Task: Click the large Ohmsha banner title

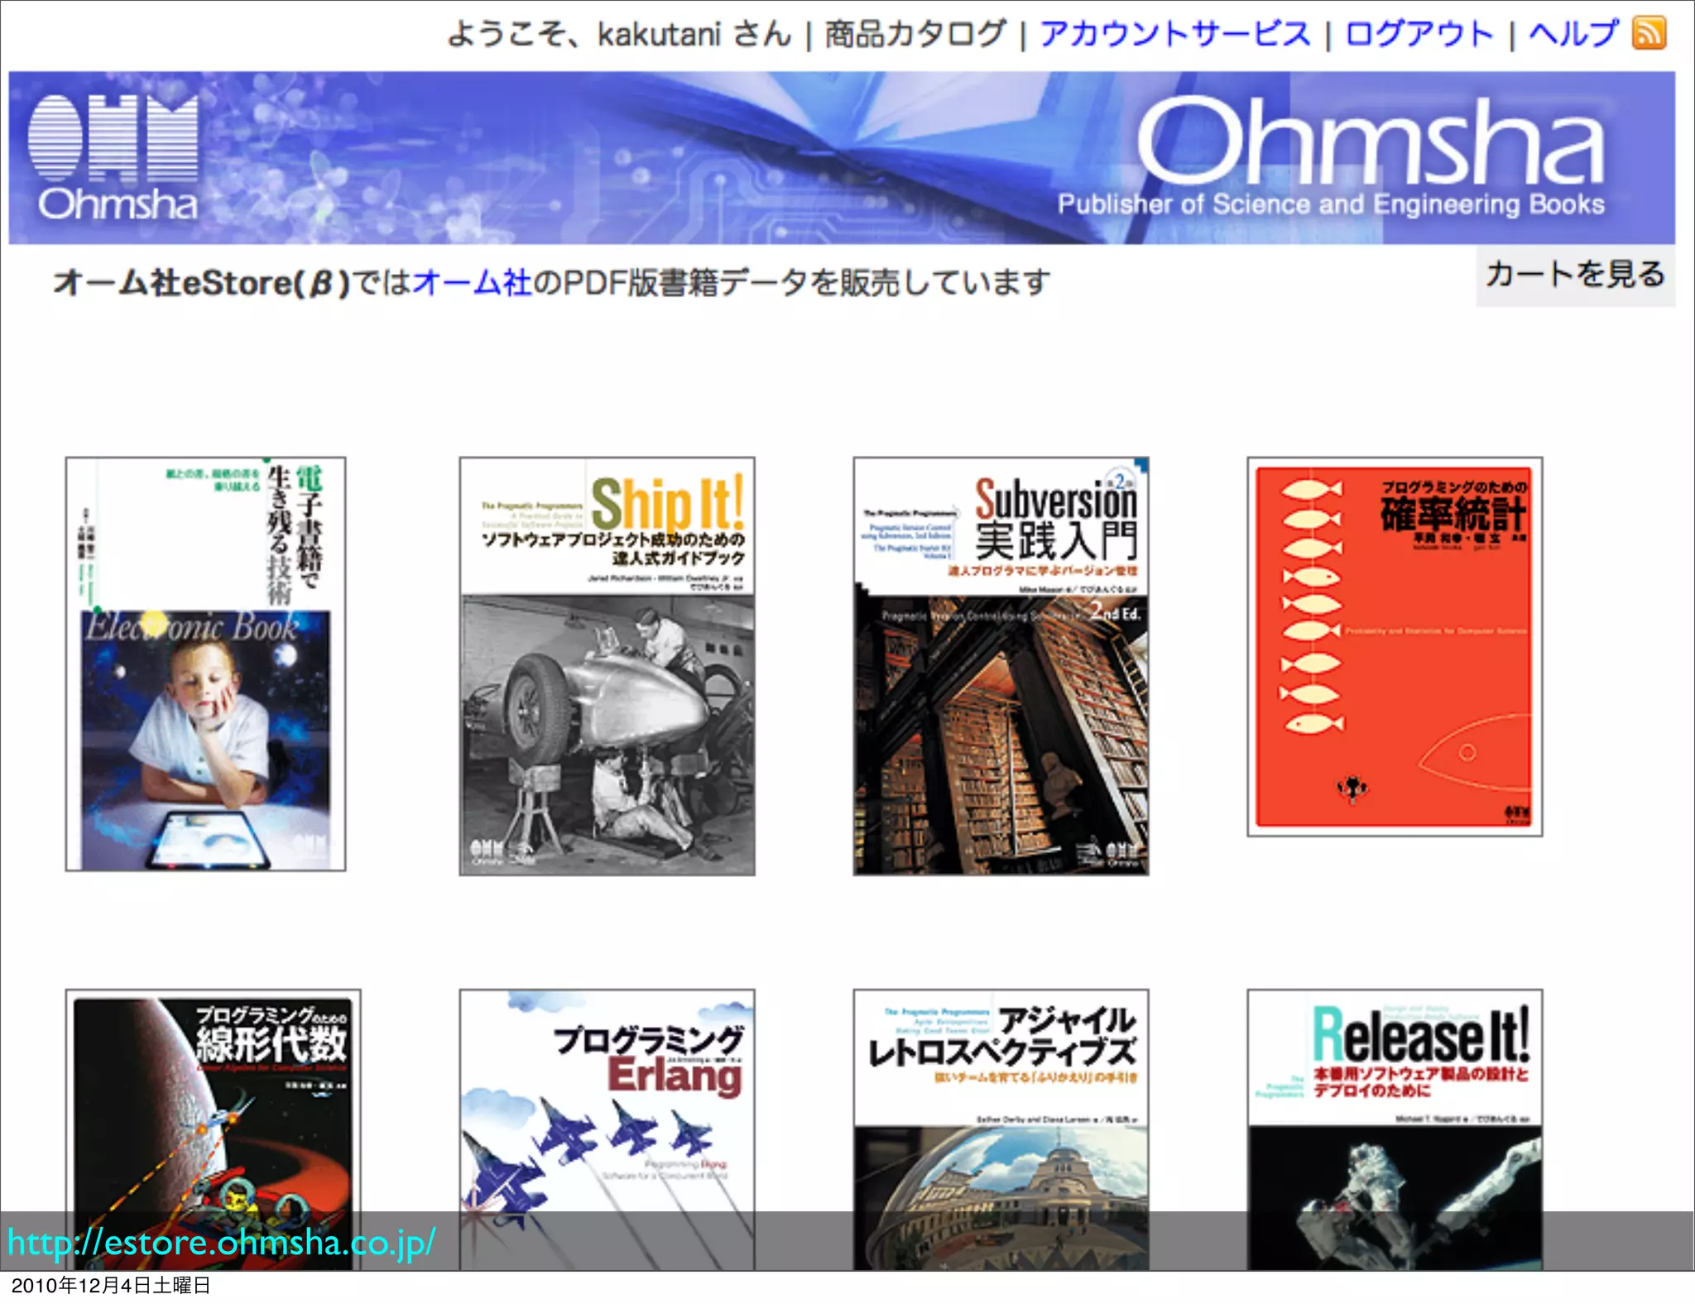Action: [1371, 141]
